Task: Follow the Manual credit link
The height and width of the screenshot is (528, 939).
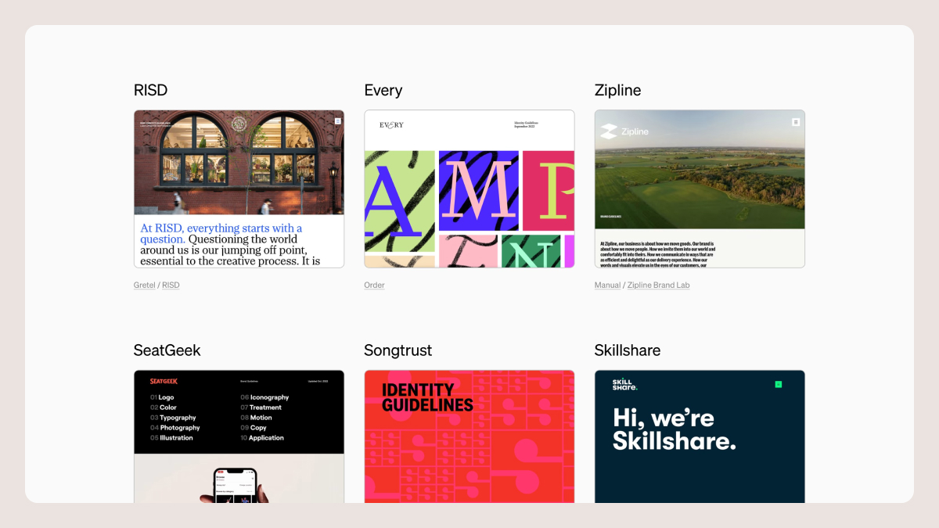Action: tap(607, 286)
